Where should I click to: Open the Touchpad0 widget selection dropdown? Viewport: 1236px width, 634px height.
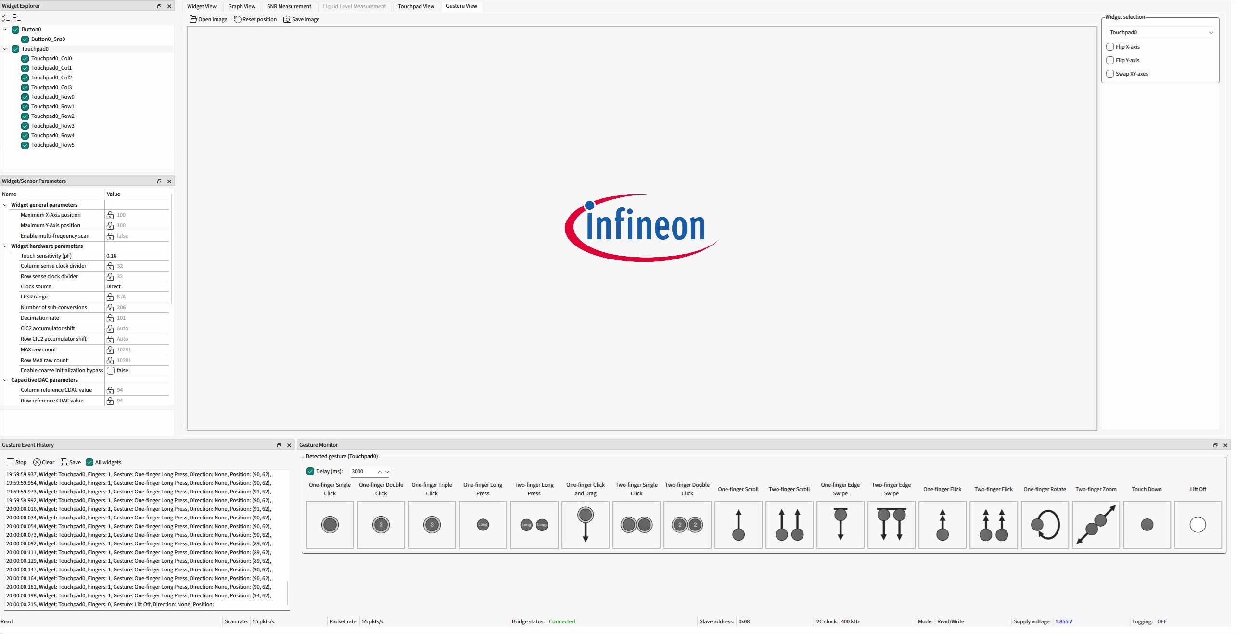point(1160,32)
